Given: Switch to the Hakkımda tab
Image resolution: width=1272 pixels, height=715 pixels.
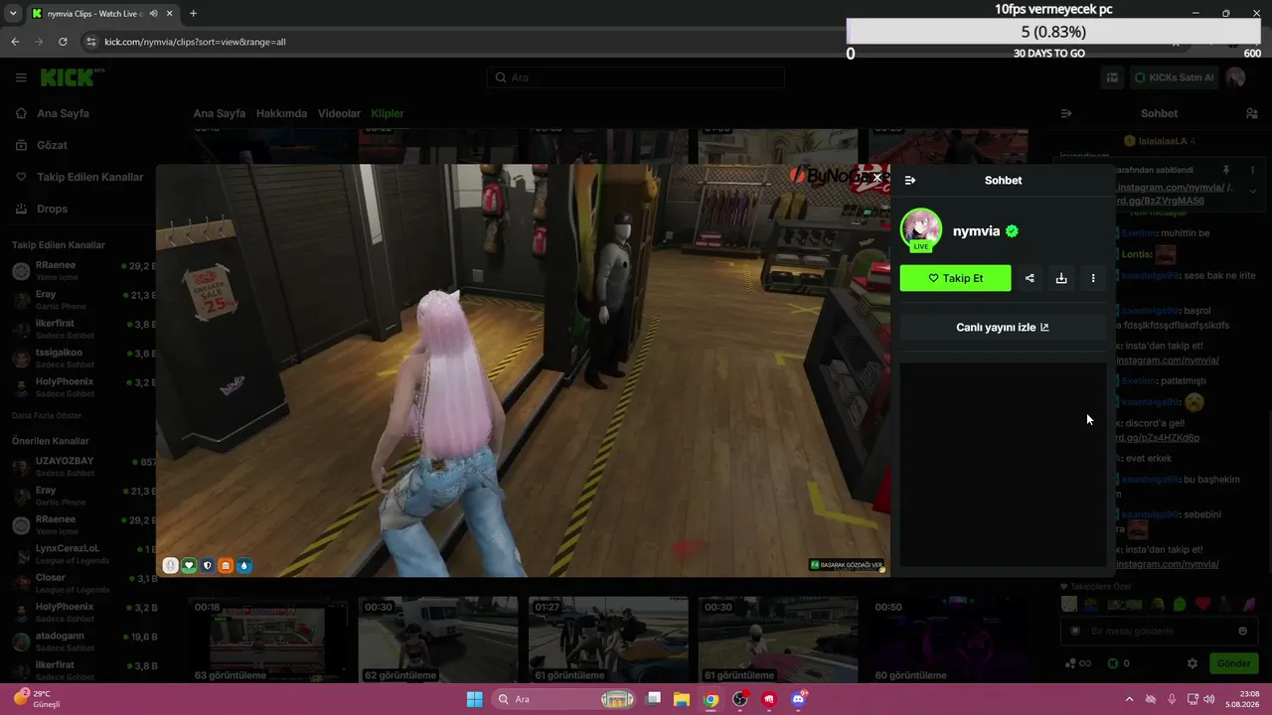Looking at the screenshot, I should coord(281,113).
